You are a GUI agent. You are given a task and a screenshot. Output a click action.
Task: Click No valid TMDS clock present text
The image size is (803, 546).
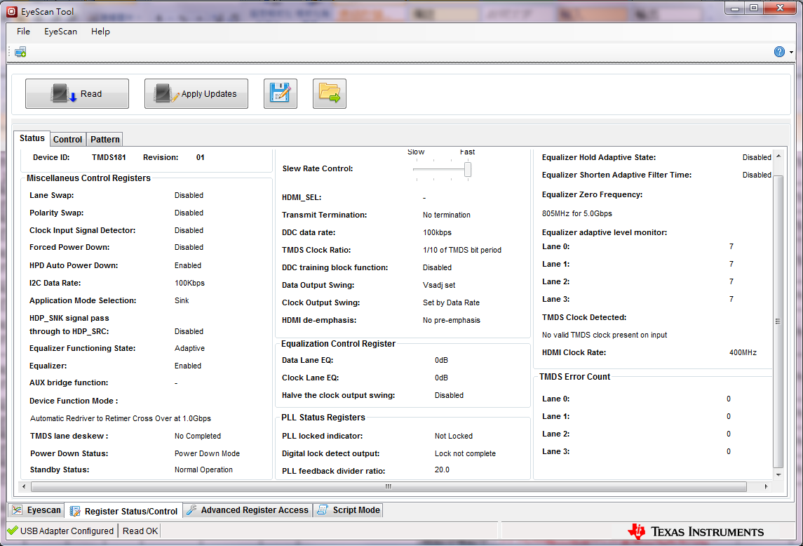[605, 335]
